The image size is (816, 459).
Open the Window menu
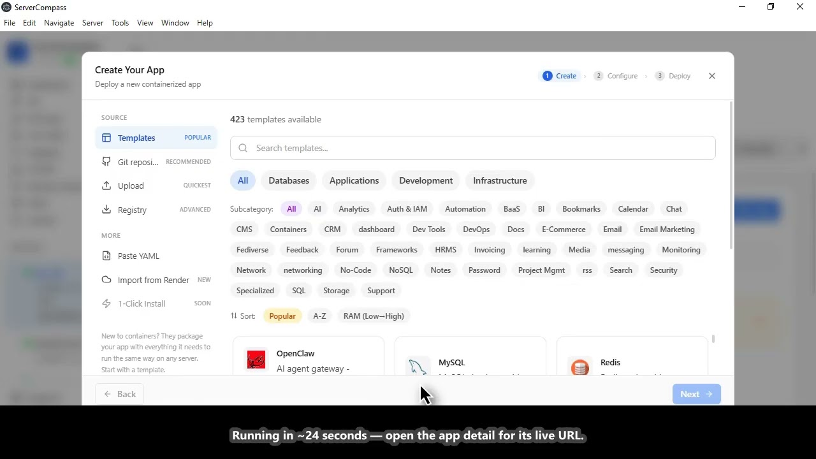(x=175, y=23)
